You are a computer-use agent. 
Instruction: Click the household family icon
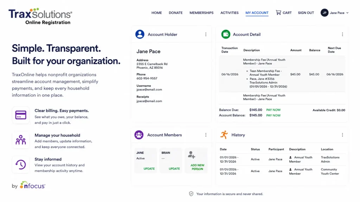point(21,140)
